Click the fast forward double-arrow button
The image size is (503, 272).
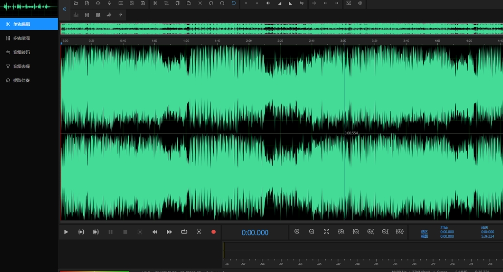point(169,232)
